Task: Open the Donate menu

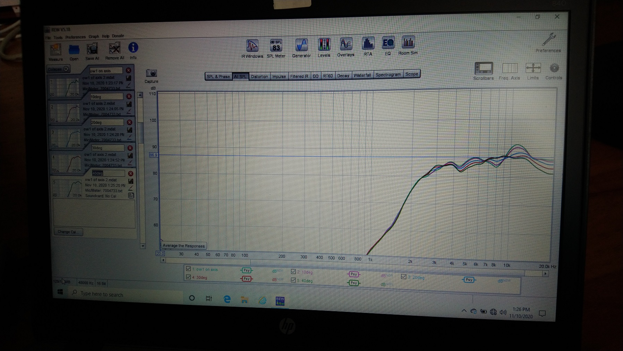Action: click(x=118, y=36)
